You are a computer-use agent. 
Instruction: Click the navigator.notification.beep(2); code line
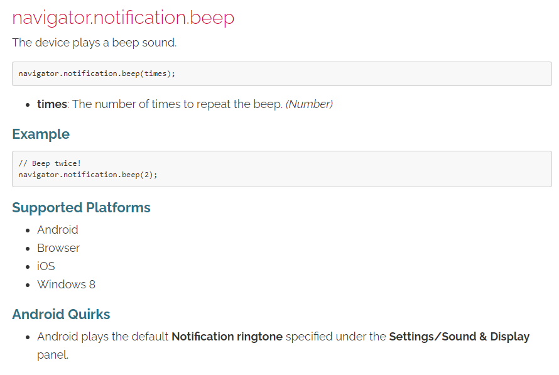pos(88,175)
